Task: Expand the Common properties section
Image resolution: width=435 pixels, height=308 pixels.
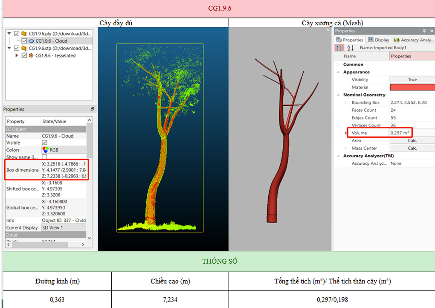Action: coord(338,64)
